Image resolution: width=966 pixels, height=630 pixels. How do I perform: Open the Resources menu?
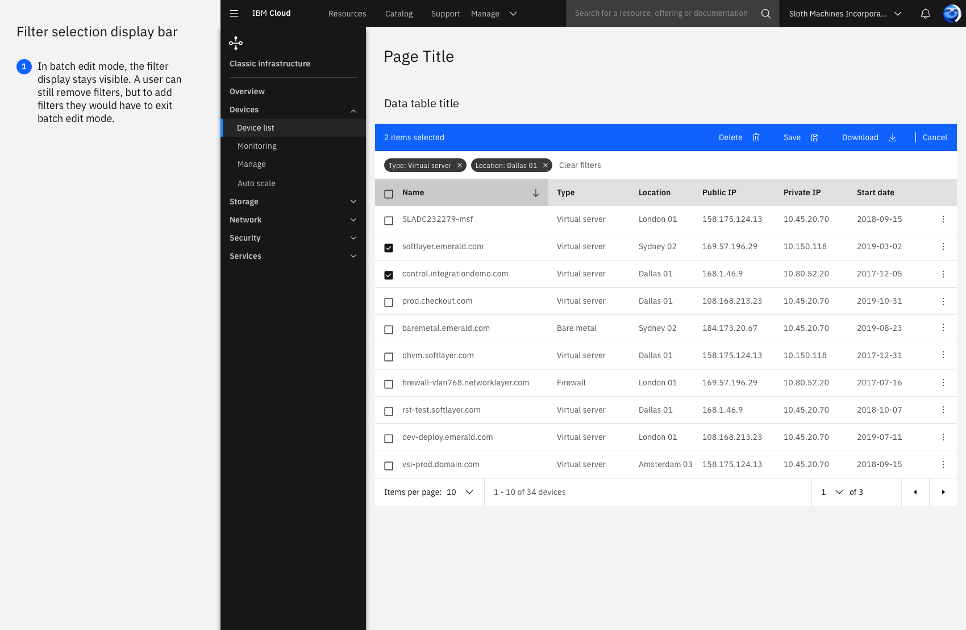pyautogui.click(x=347, y=14)
